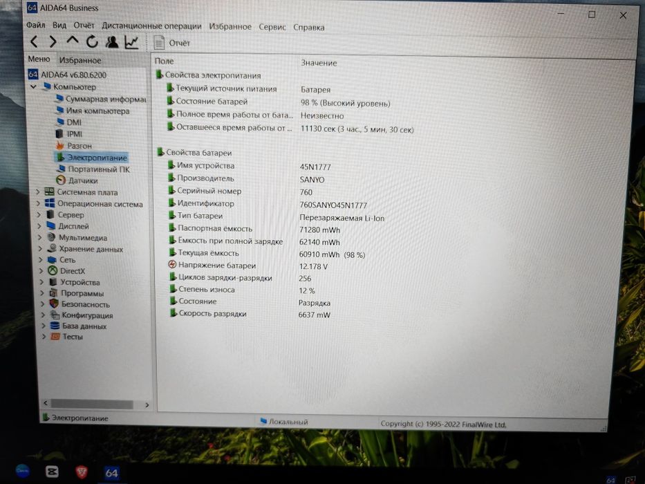Select the Напряжение батареи row icon
Screen dimensions: 645x484
172,265
